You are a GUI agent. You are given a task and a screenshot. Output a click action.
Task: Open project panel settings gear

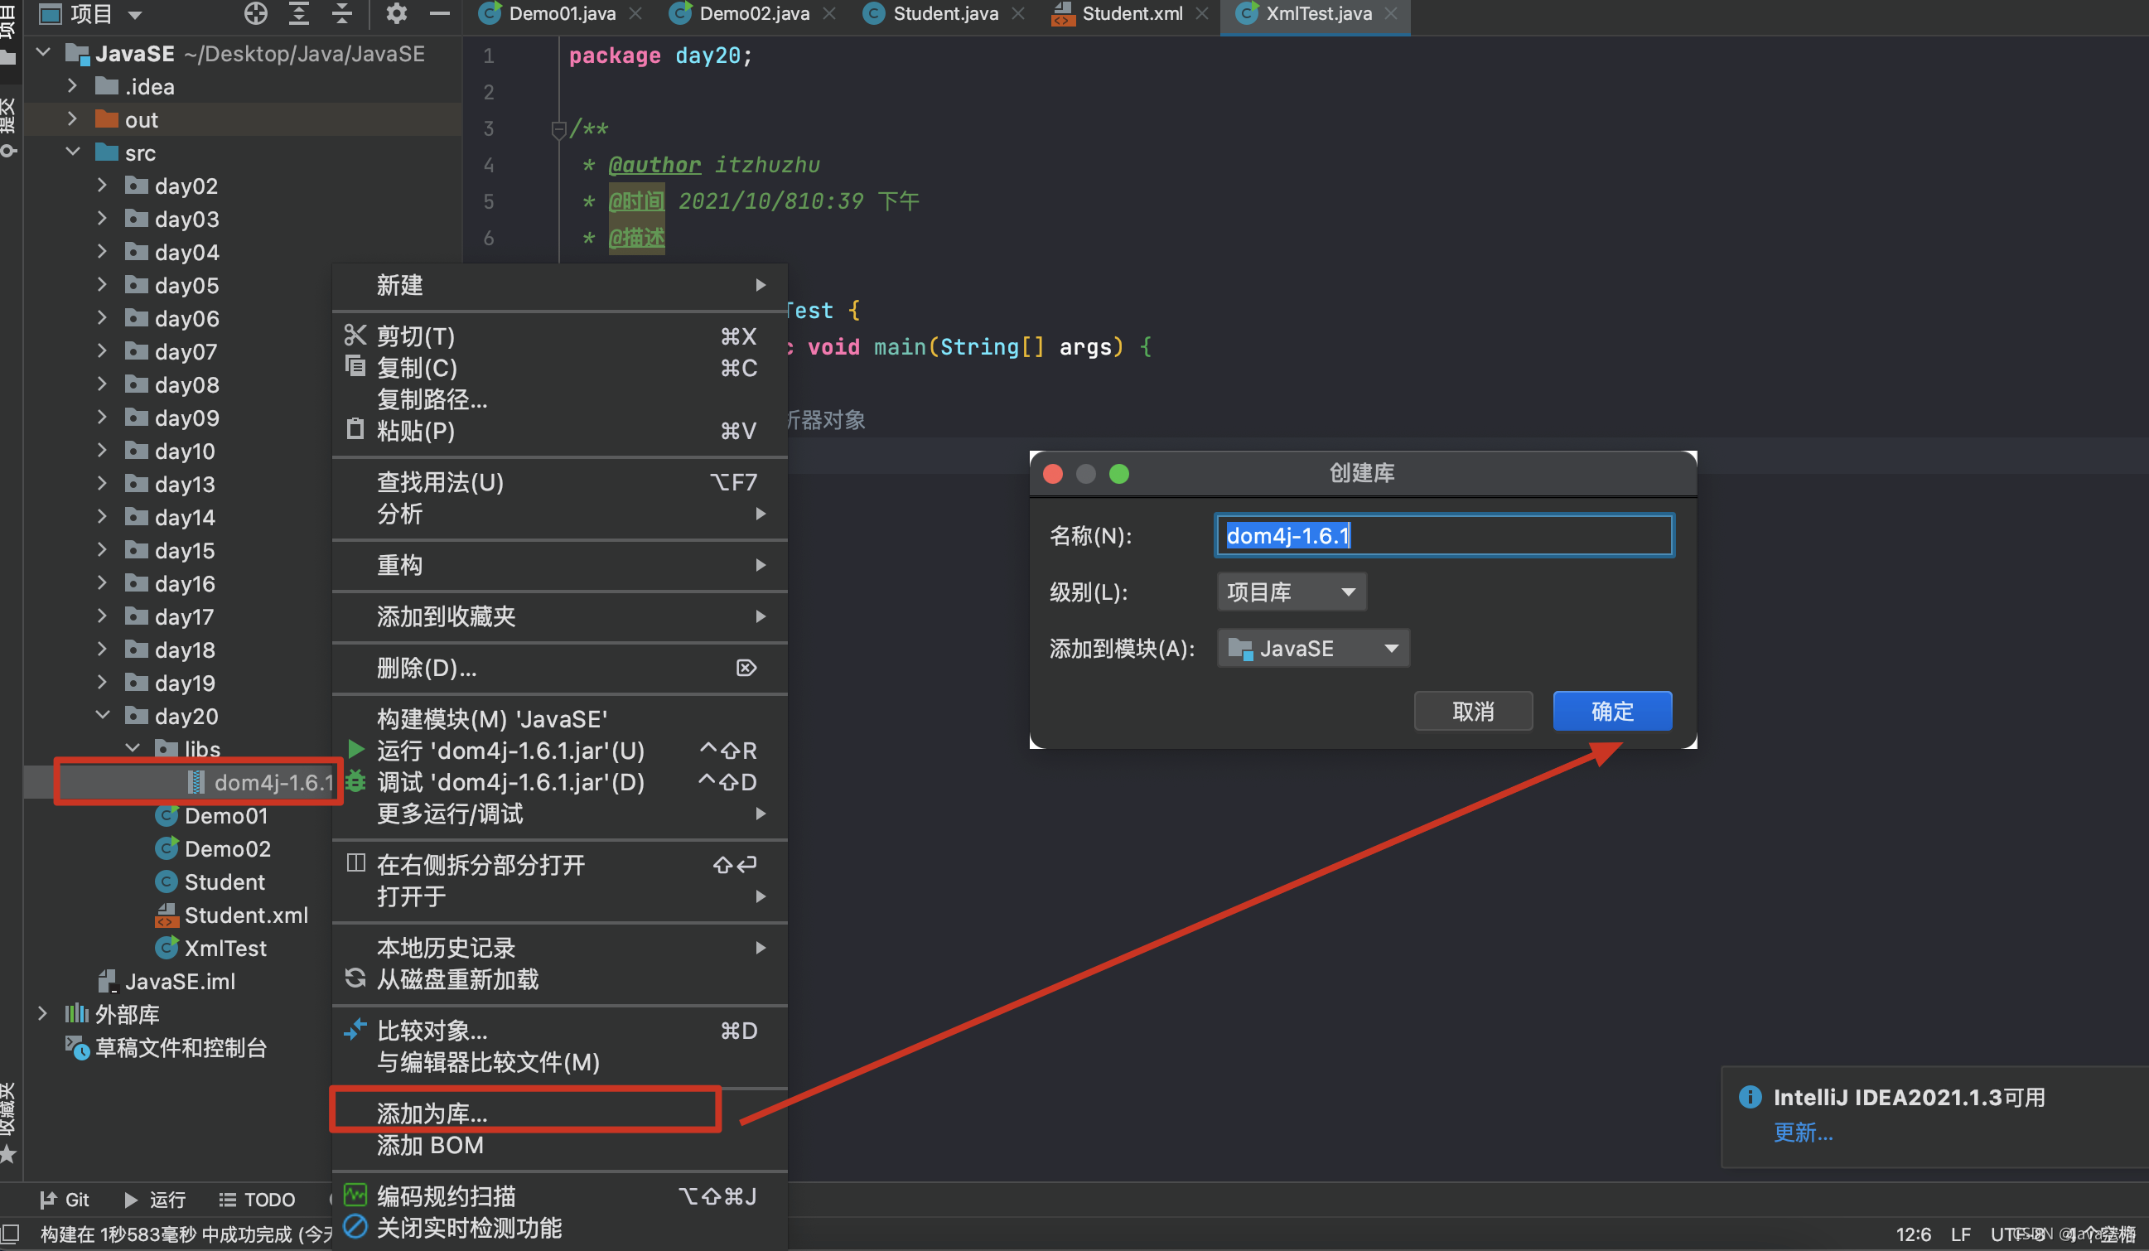click(x=397, y=12)
